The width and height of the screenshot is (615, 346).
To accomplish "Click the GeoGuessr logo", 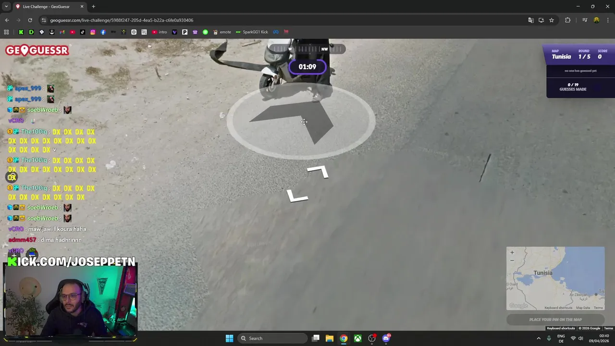I will (x=37, y=50).
